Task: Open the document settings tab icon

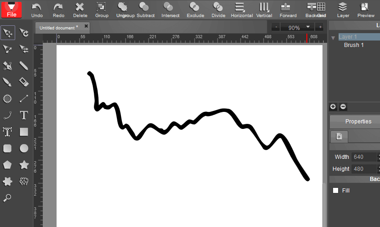Action: click(x=339, y=136)
